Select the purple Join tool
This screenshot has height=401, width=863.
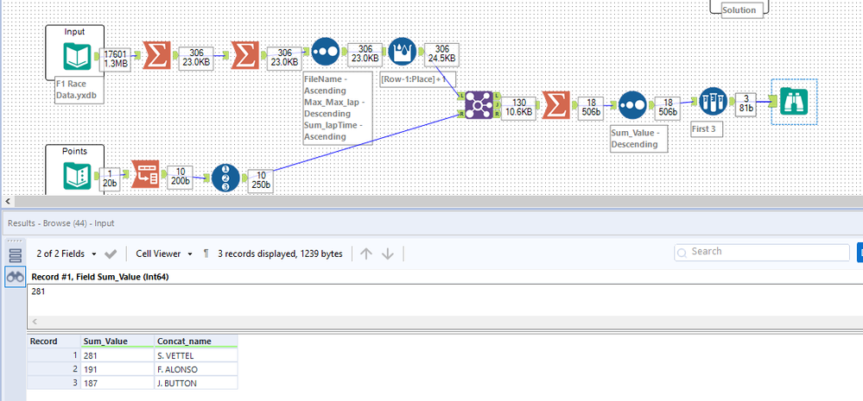coord(479,104)
